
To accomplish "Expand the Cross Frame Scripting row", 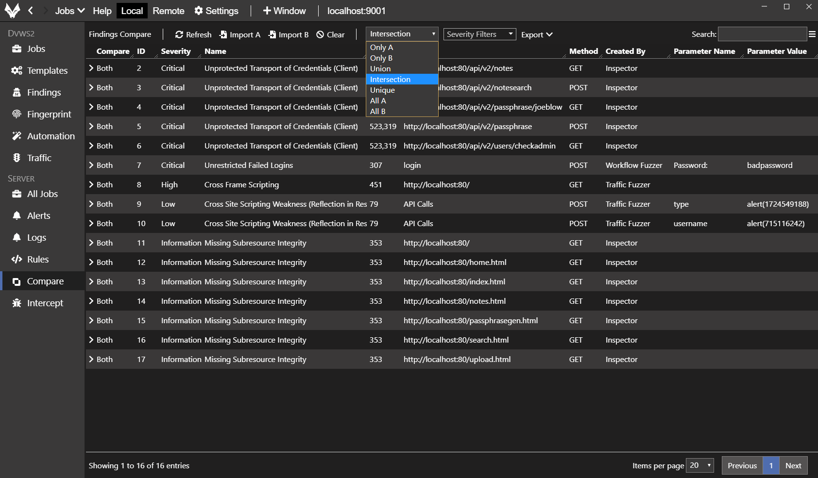I will pos(91,184).
